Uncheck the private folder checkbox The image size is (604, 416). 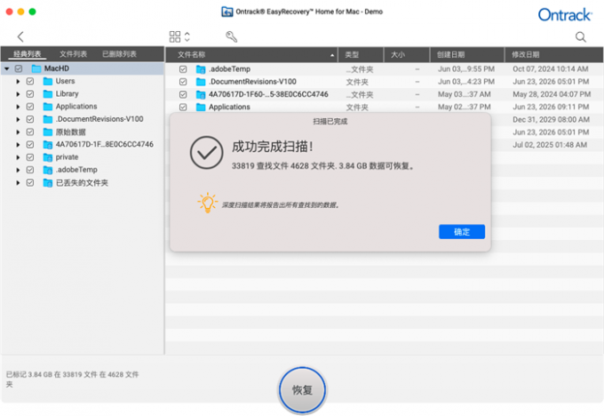(30, 157)
